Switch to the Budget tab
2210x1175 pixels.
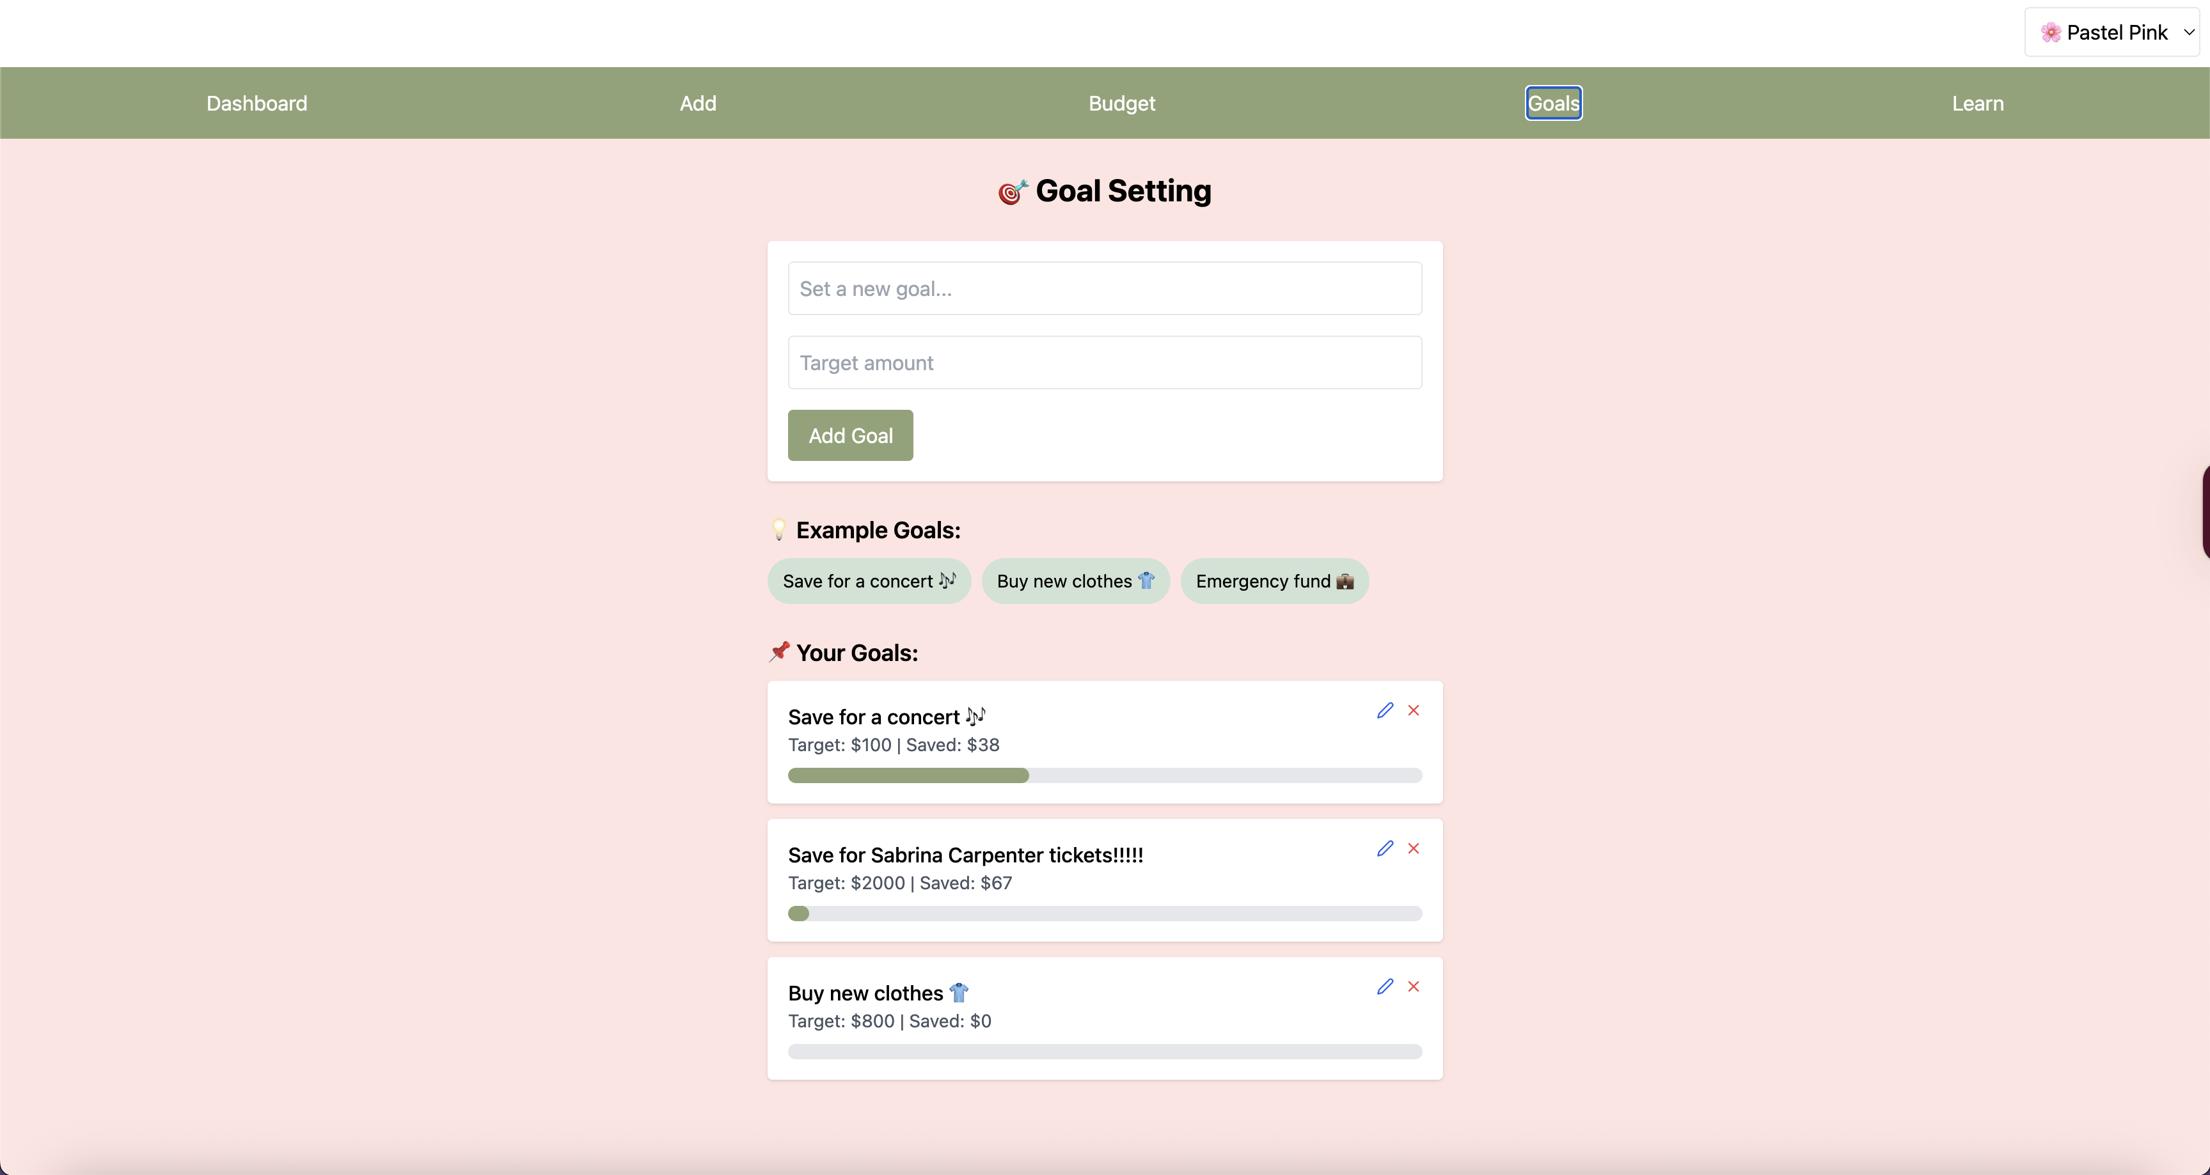point(1121,103)
